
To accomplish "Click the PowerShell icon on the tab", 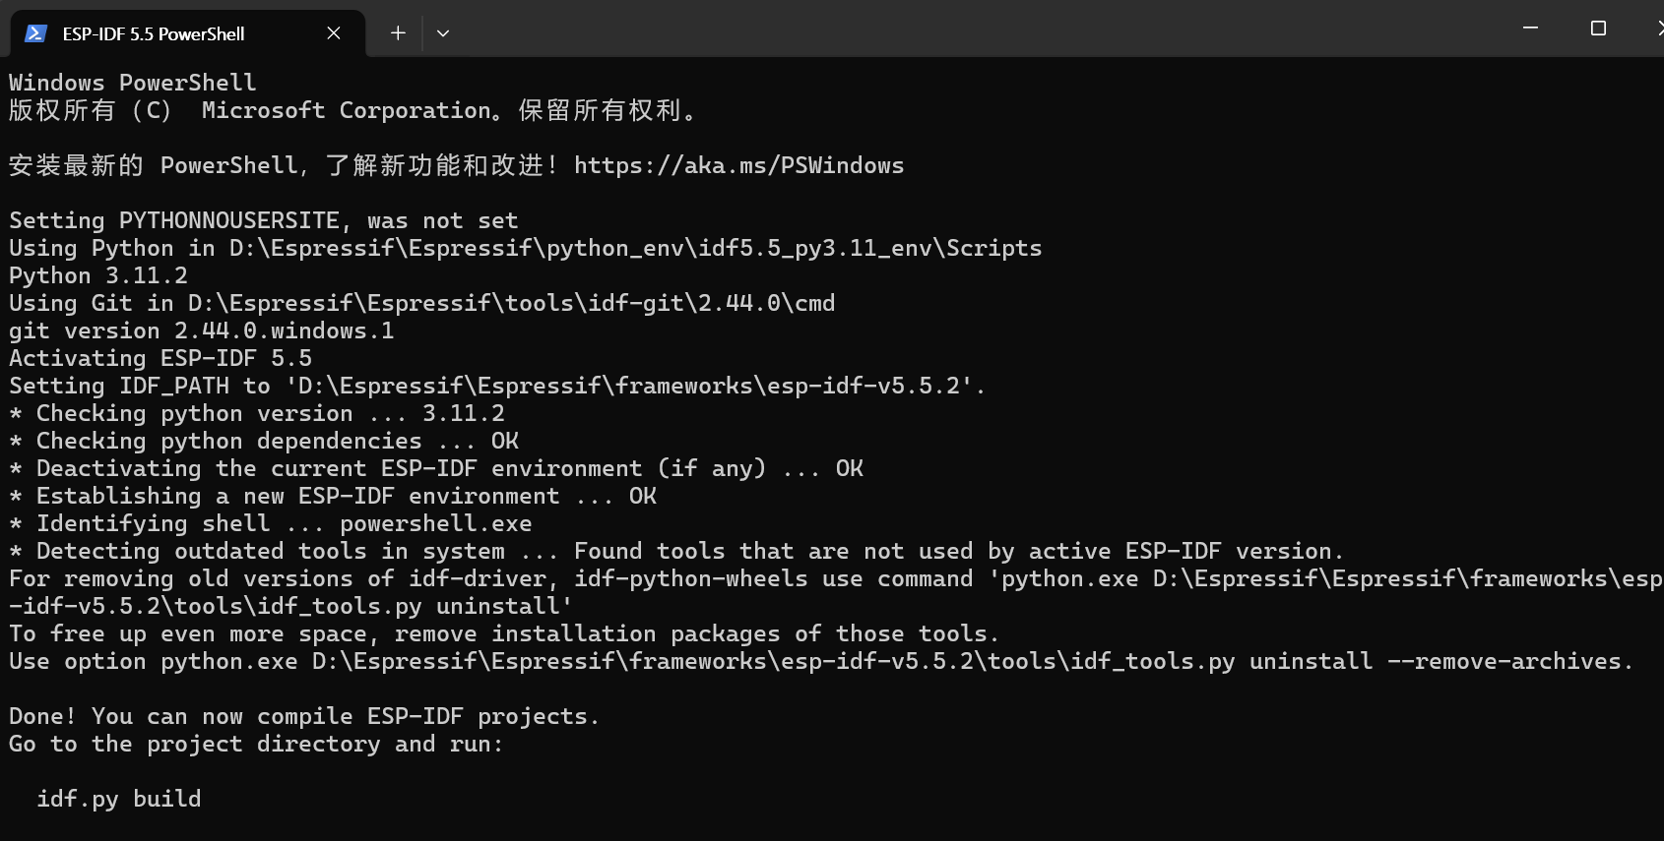I will (x=35, y=33).
